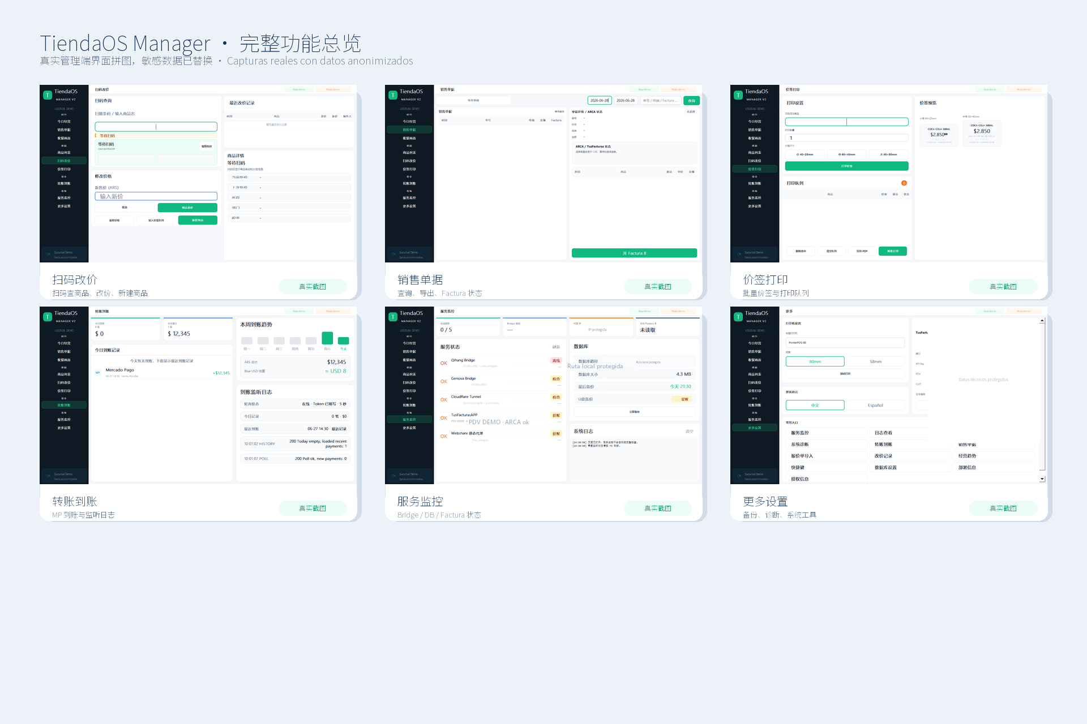Click 真实截图 badge on 服务监控 card
This screenshot has height=724, width=1087.
point(658,508)
